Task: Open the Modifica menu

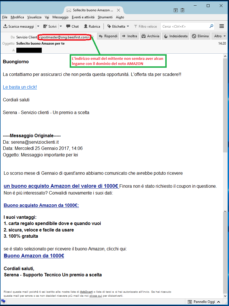Action: [17, 17]
